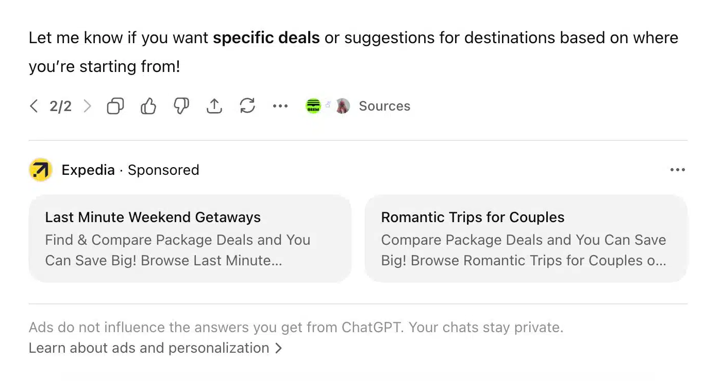This screenshot has width=704, height=381.
Task: Go to the previous response version arrow
Action: pos(34,106)
